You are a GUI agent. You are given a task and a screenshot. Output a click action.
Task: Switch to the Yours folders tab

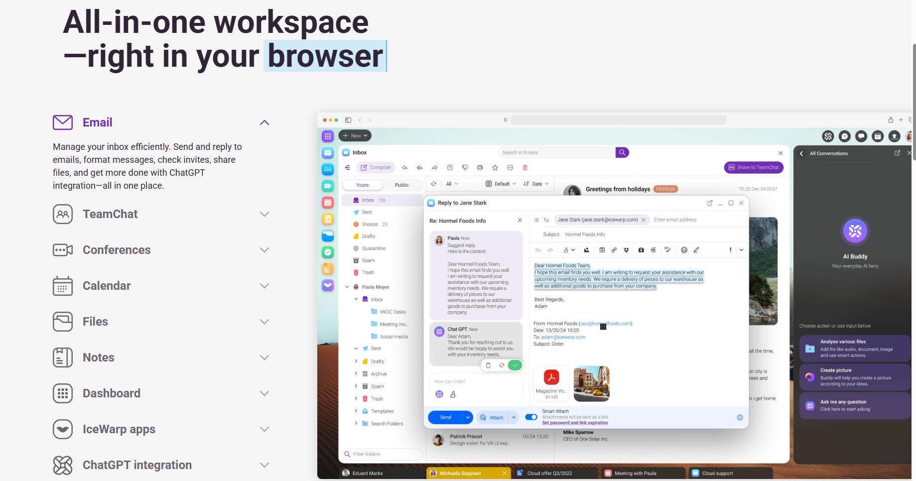(x=362, y=185)
